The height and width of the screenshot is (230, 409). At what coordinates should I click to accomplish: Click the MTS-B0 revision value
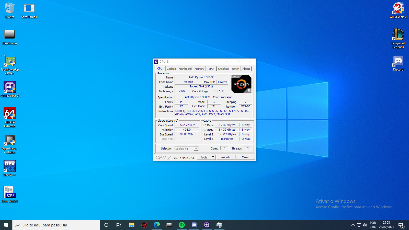click(245, 106)
